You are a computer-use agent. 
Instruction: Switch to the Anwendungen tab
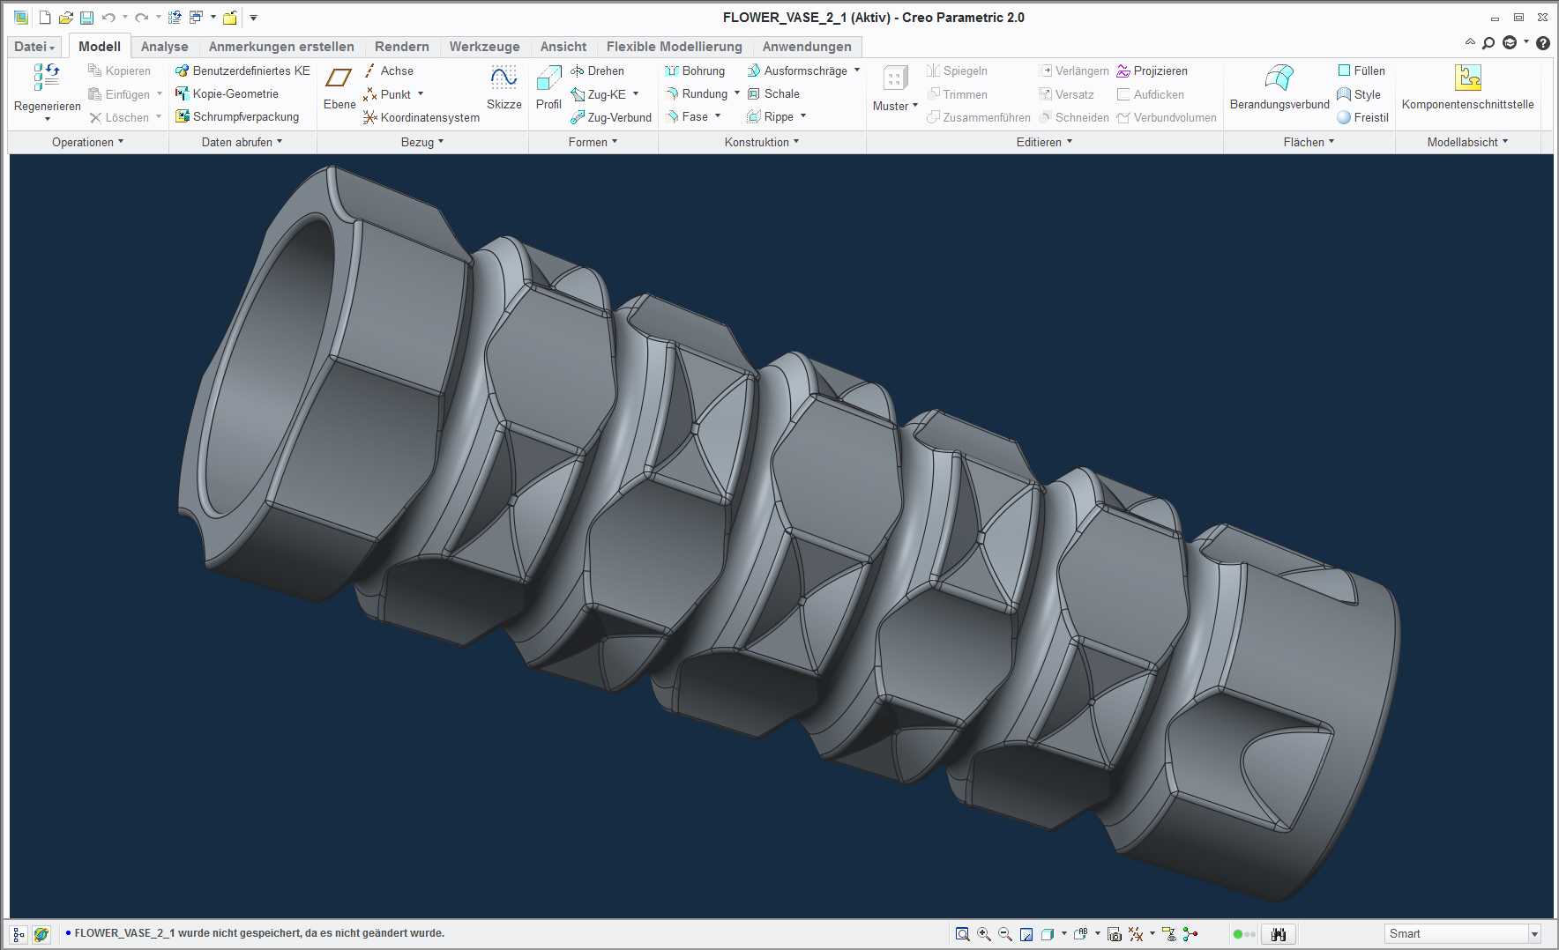click(x=807, y=47)
